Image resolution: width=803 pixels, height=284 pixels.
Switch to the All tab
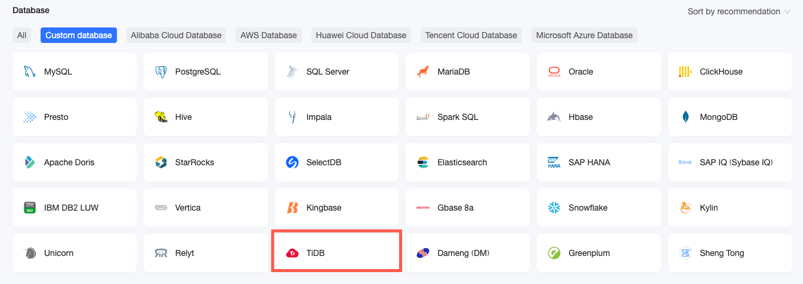pyautogui.click(x=22, y=35)
